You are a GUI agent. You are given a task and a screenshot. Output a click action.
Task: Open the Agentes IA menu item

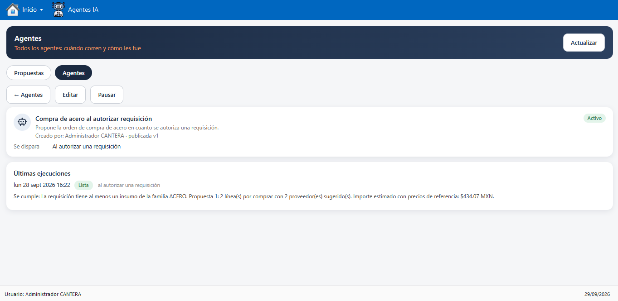point(83,10)
